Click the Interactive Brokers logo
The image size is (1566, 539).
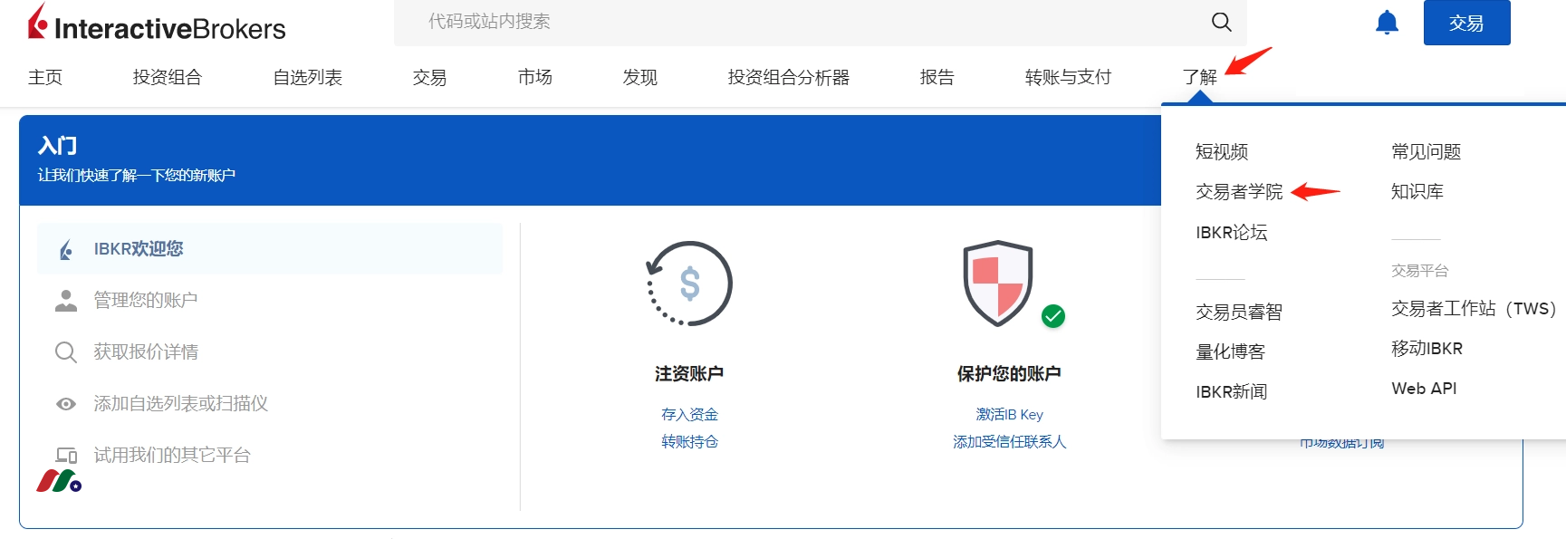coord(157,24)
